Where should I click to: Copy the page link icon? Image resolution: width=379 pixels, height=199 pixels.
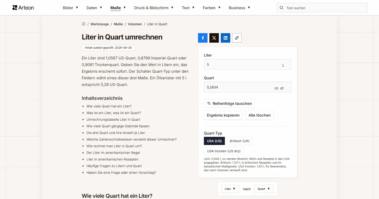(237, 38)
